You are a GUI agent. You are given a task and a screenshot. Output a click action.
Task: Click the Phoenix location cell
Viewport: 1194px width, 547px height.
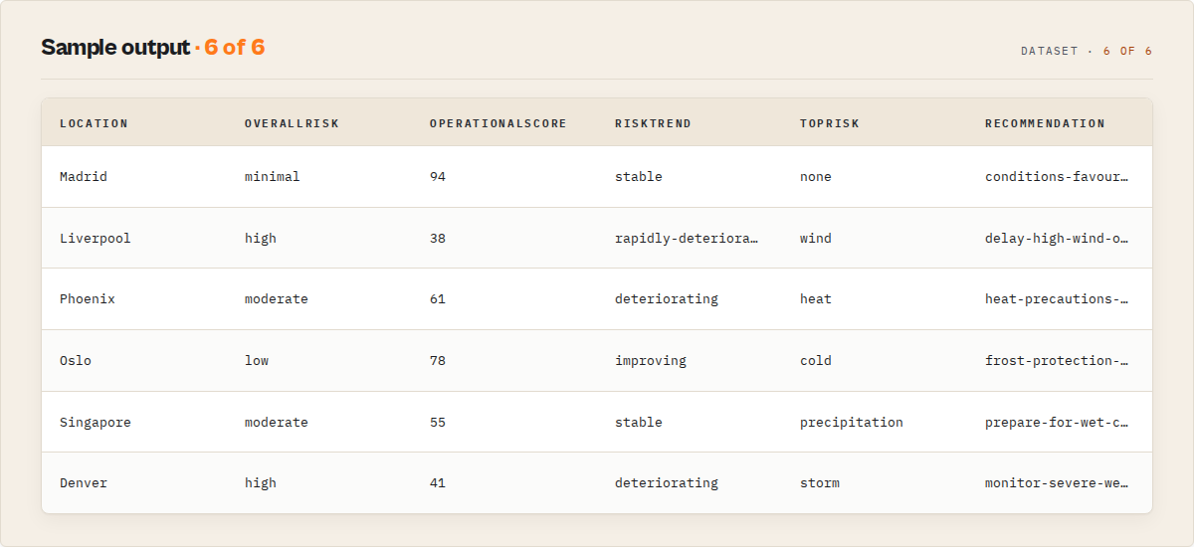pyautogui.click(x=88, y=299)
